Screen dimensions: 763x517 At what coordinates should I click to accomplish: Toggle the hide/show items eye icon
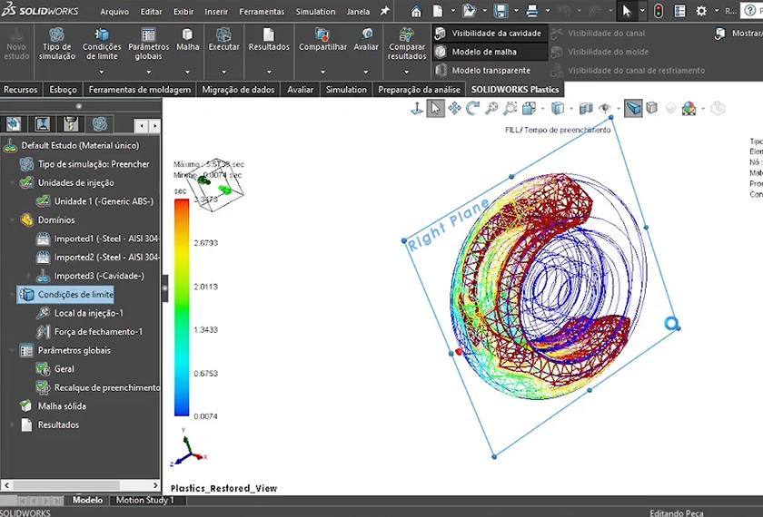[605, 108]
